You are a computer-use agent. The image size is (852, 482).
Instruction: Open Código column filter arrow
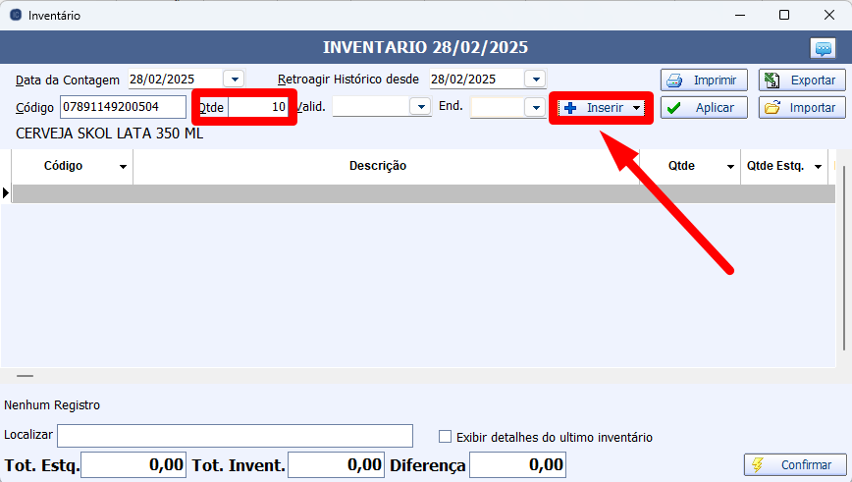coord(123,167)
